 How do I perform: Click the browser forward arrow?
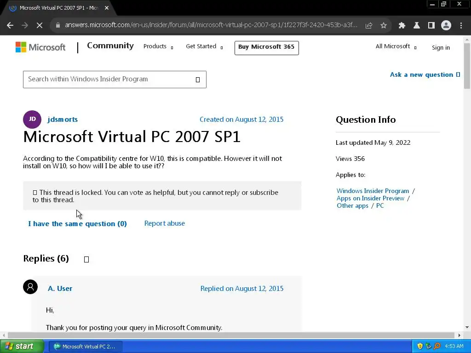pyautogui.click(x=25, y=26)
